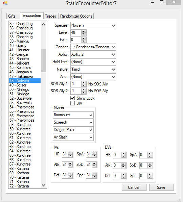Open the Species dropdown showing Noivern
This screenshot has height=202, width=183.
93,26
